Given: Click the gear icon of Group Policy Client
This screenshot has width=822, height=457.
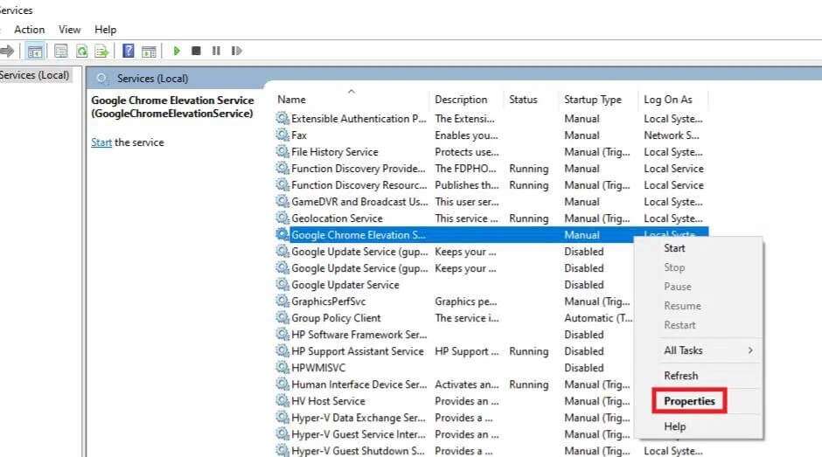Looking at the screenshot, I should pyautogui.click(x=282, y=317).
